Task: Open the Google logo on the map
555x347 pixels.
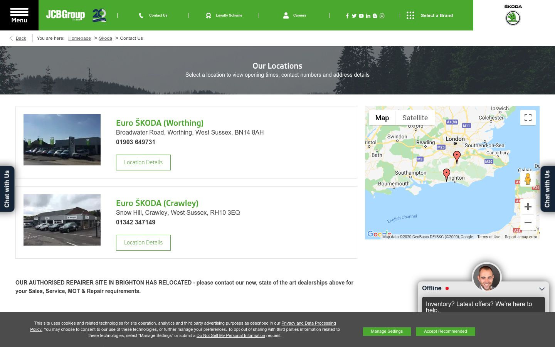Action: pyautogui.click(x=379, y=234)
